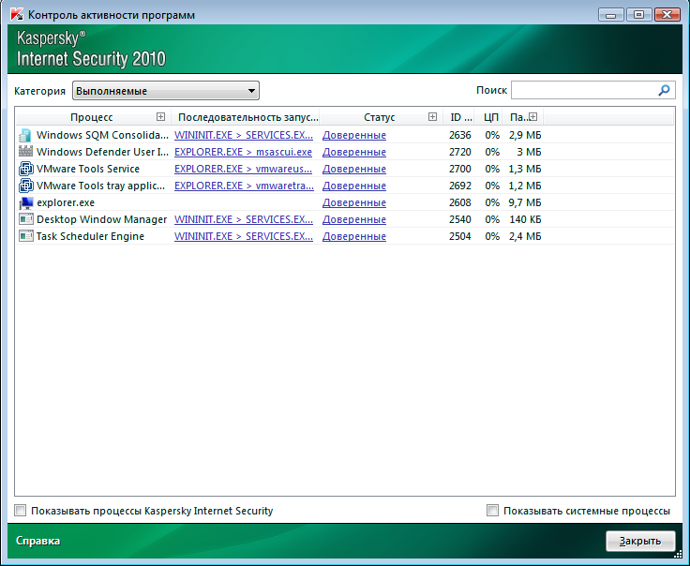Close the window with the red X
690x566 pixels.
pyautogui.click(x=667, y=15)
